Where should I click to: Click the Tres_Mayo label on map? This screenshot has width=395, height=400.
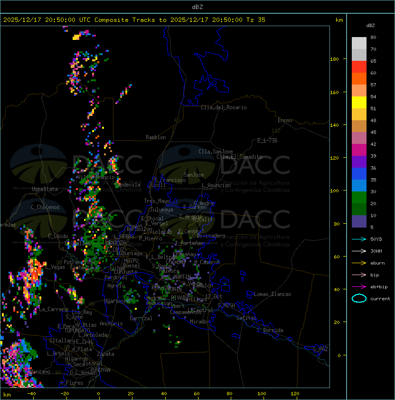[157, 201]
